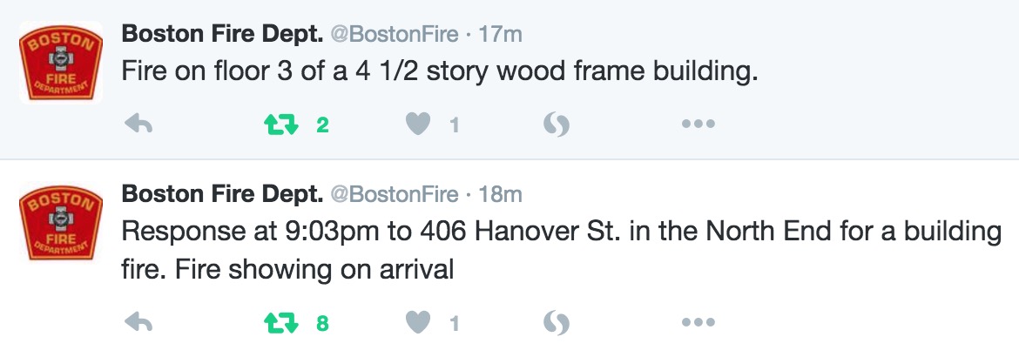Open the 17m timestamp permalink
The height and width of the screenshot is (357, 1019).
[x=500, y=34]
